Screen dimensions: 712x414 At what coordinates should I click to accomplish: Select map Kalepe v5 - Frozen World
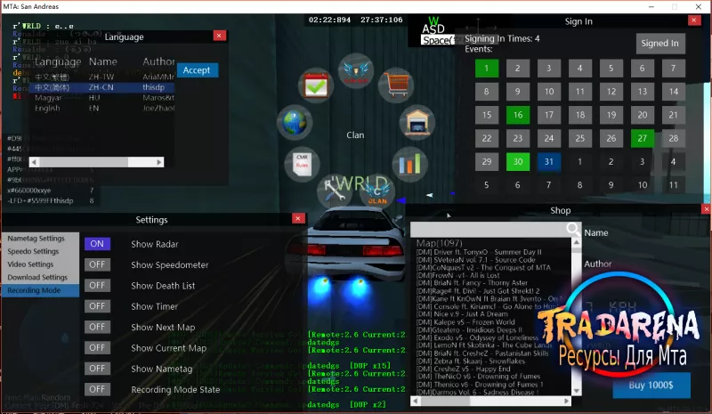pos(465,322)
